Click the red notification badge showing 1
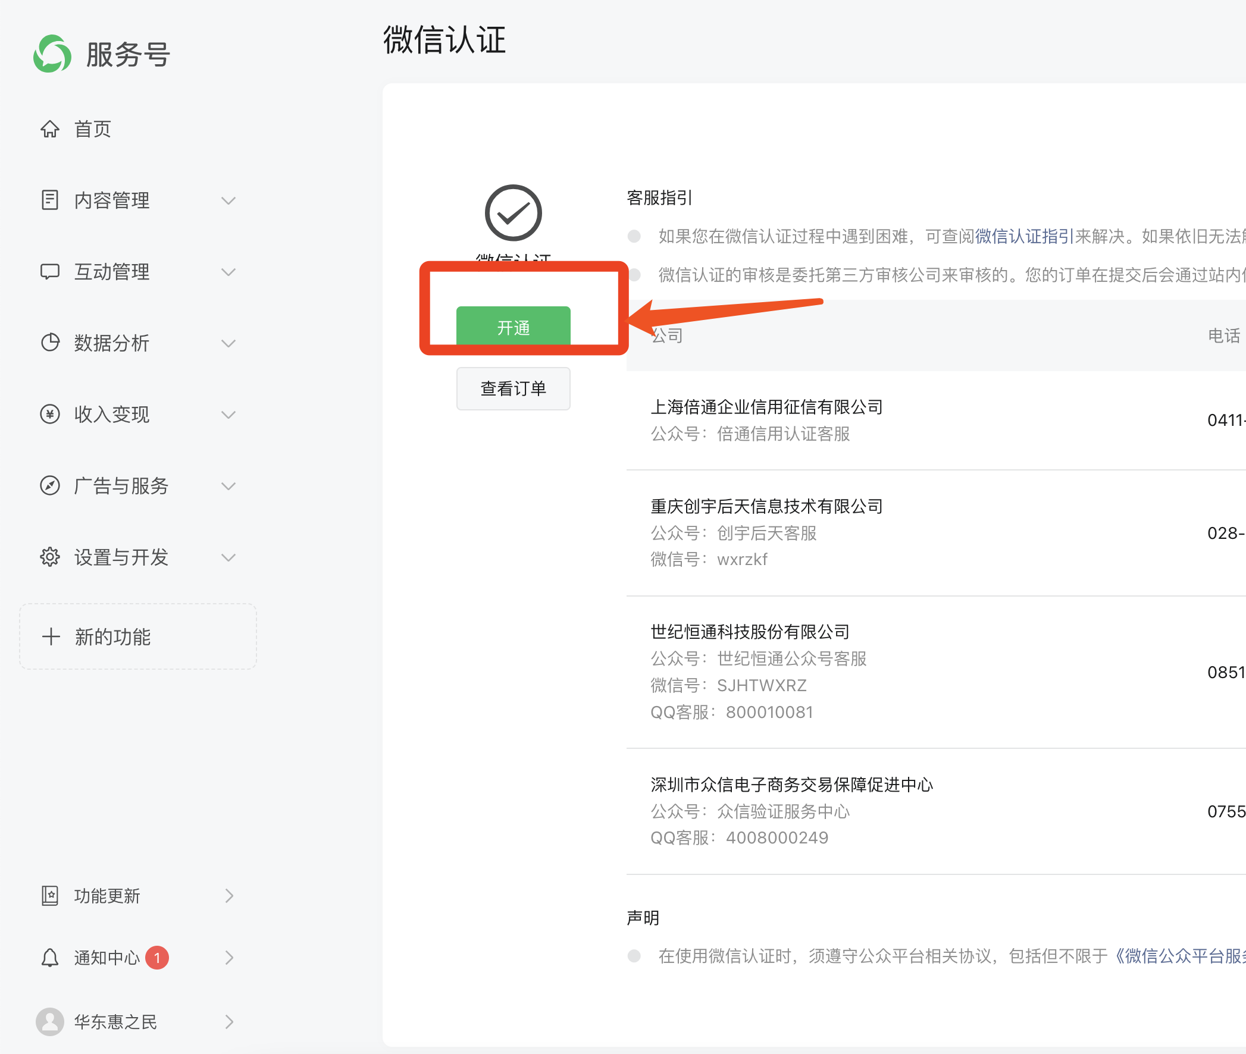 (x=157, y=958)
